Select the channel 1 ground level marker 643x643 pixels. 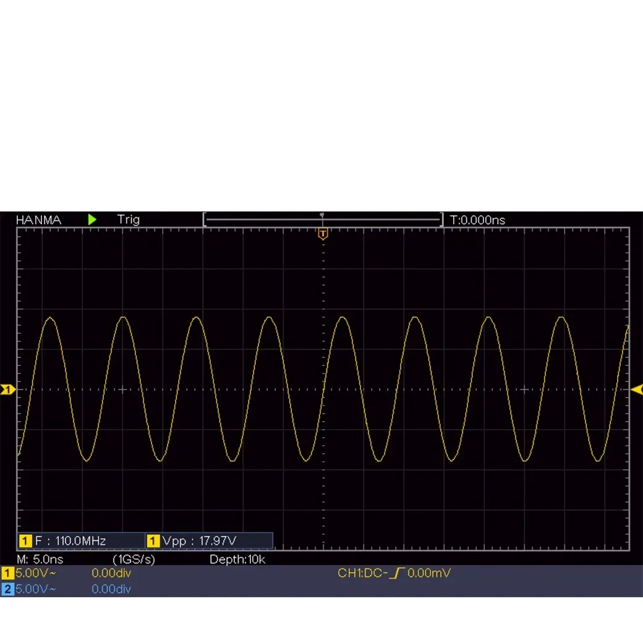coord(7,390)
